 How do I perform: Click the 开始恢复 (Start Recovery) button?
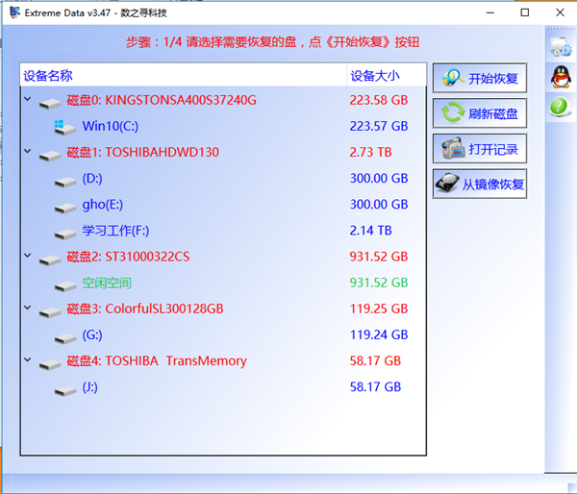[x=480, y=79]
